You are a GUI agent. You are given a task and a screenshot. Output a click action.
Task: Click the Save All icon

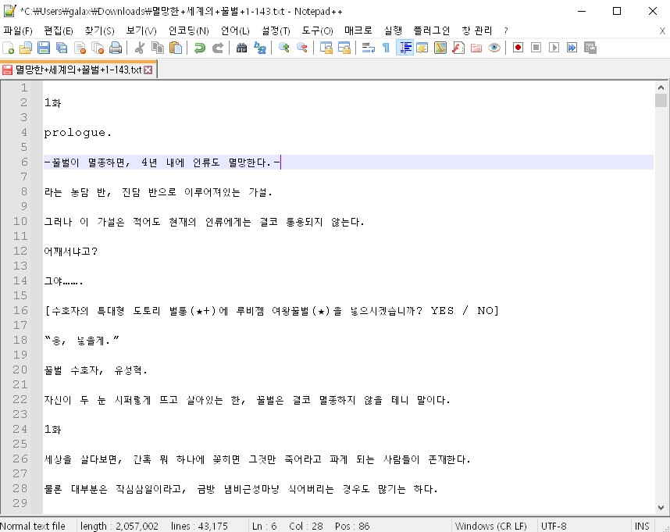point(62,48)
